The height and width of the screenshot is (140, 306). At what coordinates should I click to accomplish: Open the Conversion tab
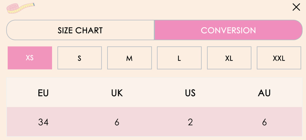coord(228,30)
